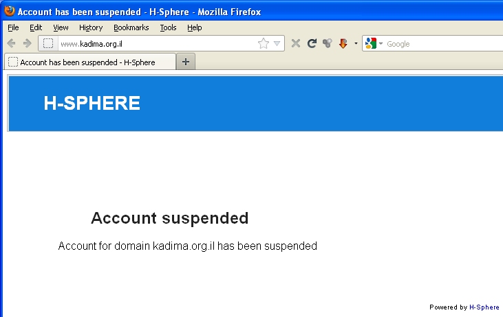Click the site identity icon in address bar
This screenshot has width=503, height=317.
click(48, 43)
